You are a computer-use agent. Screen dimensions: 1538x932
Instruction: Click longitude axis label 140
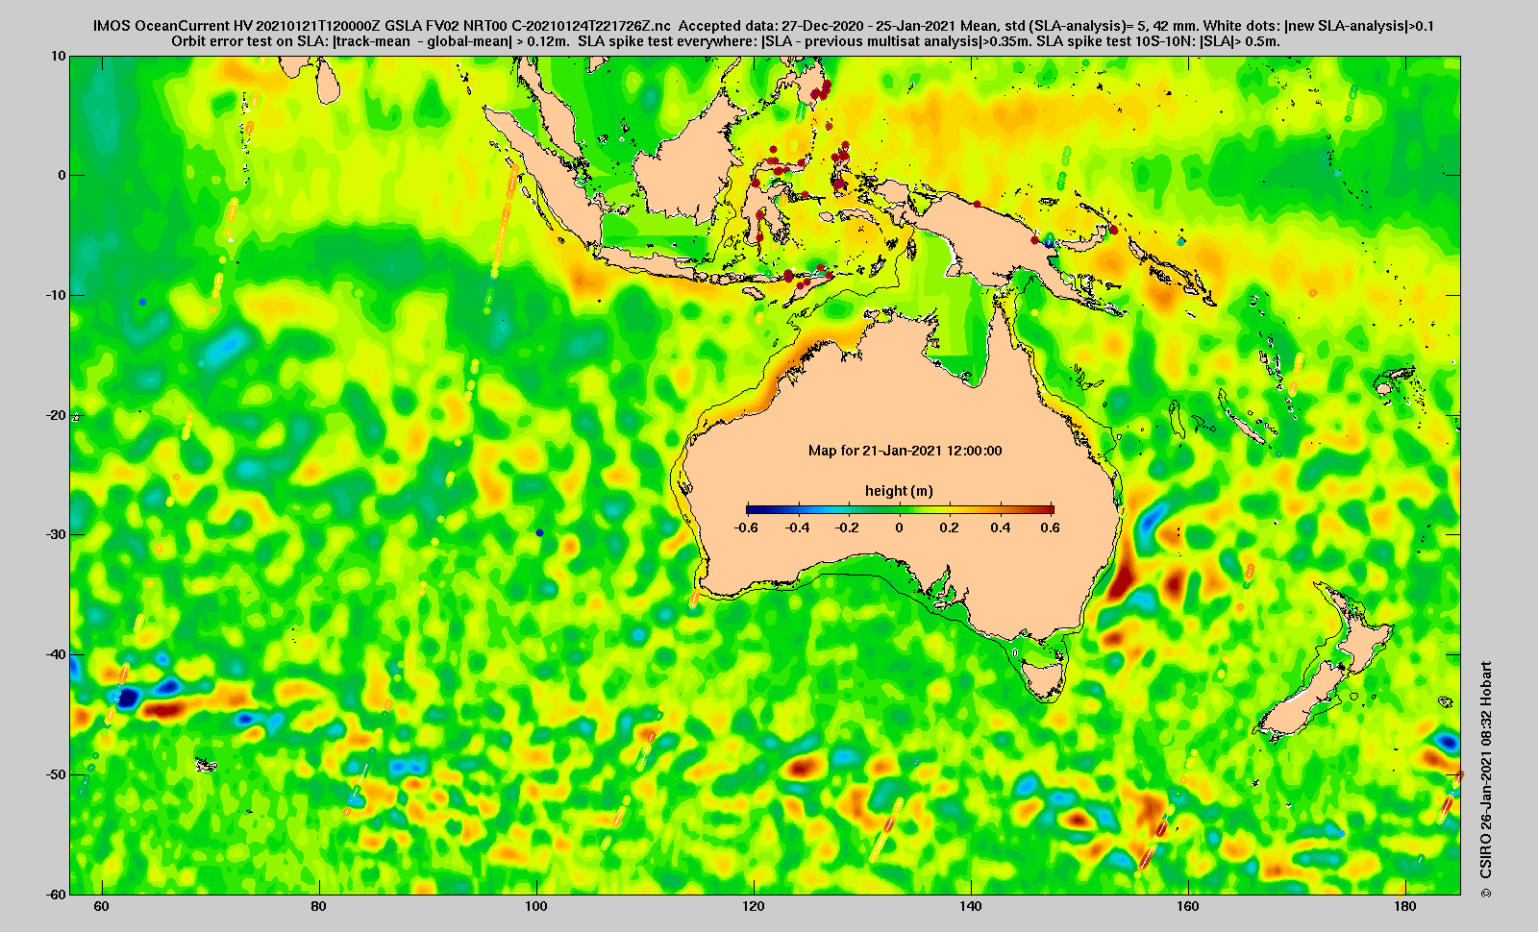coord(970,907)
